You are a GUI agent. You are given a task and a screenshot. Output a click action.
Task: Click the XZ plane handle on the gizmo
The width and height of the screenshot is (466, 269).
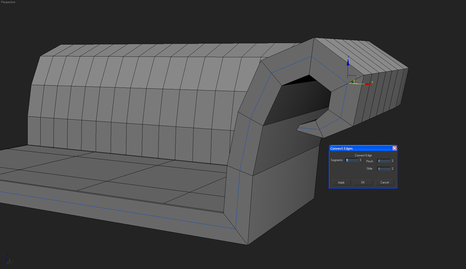click(x=352, y=77)
